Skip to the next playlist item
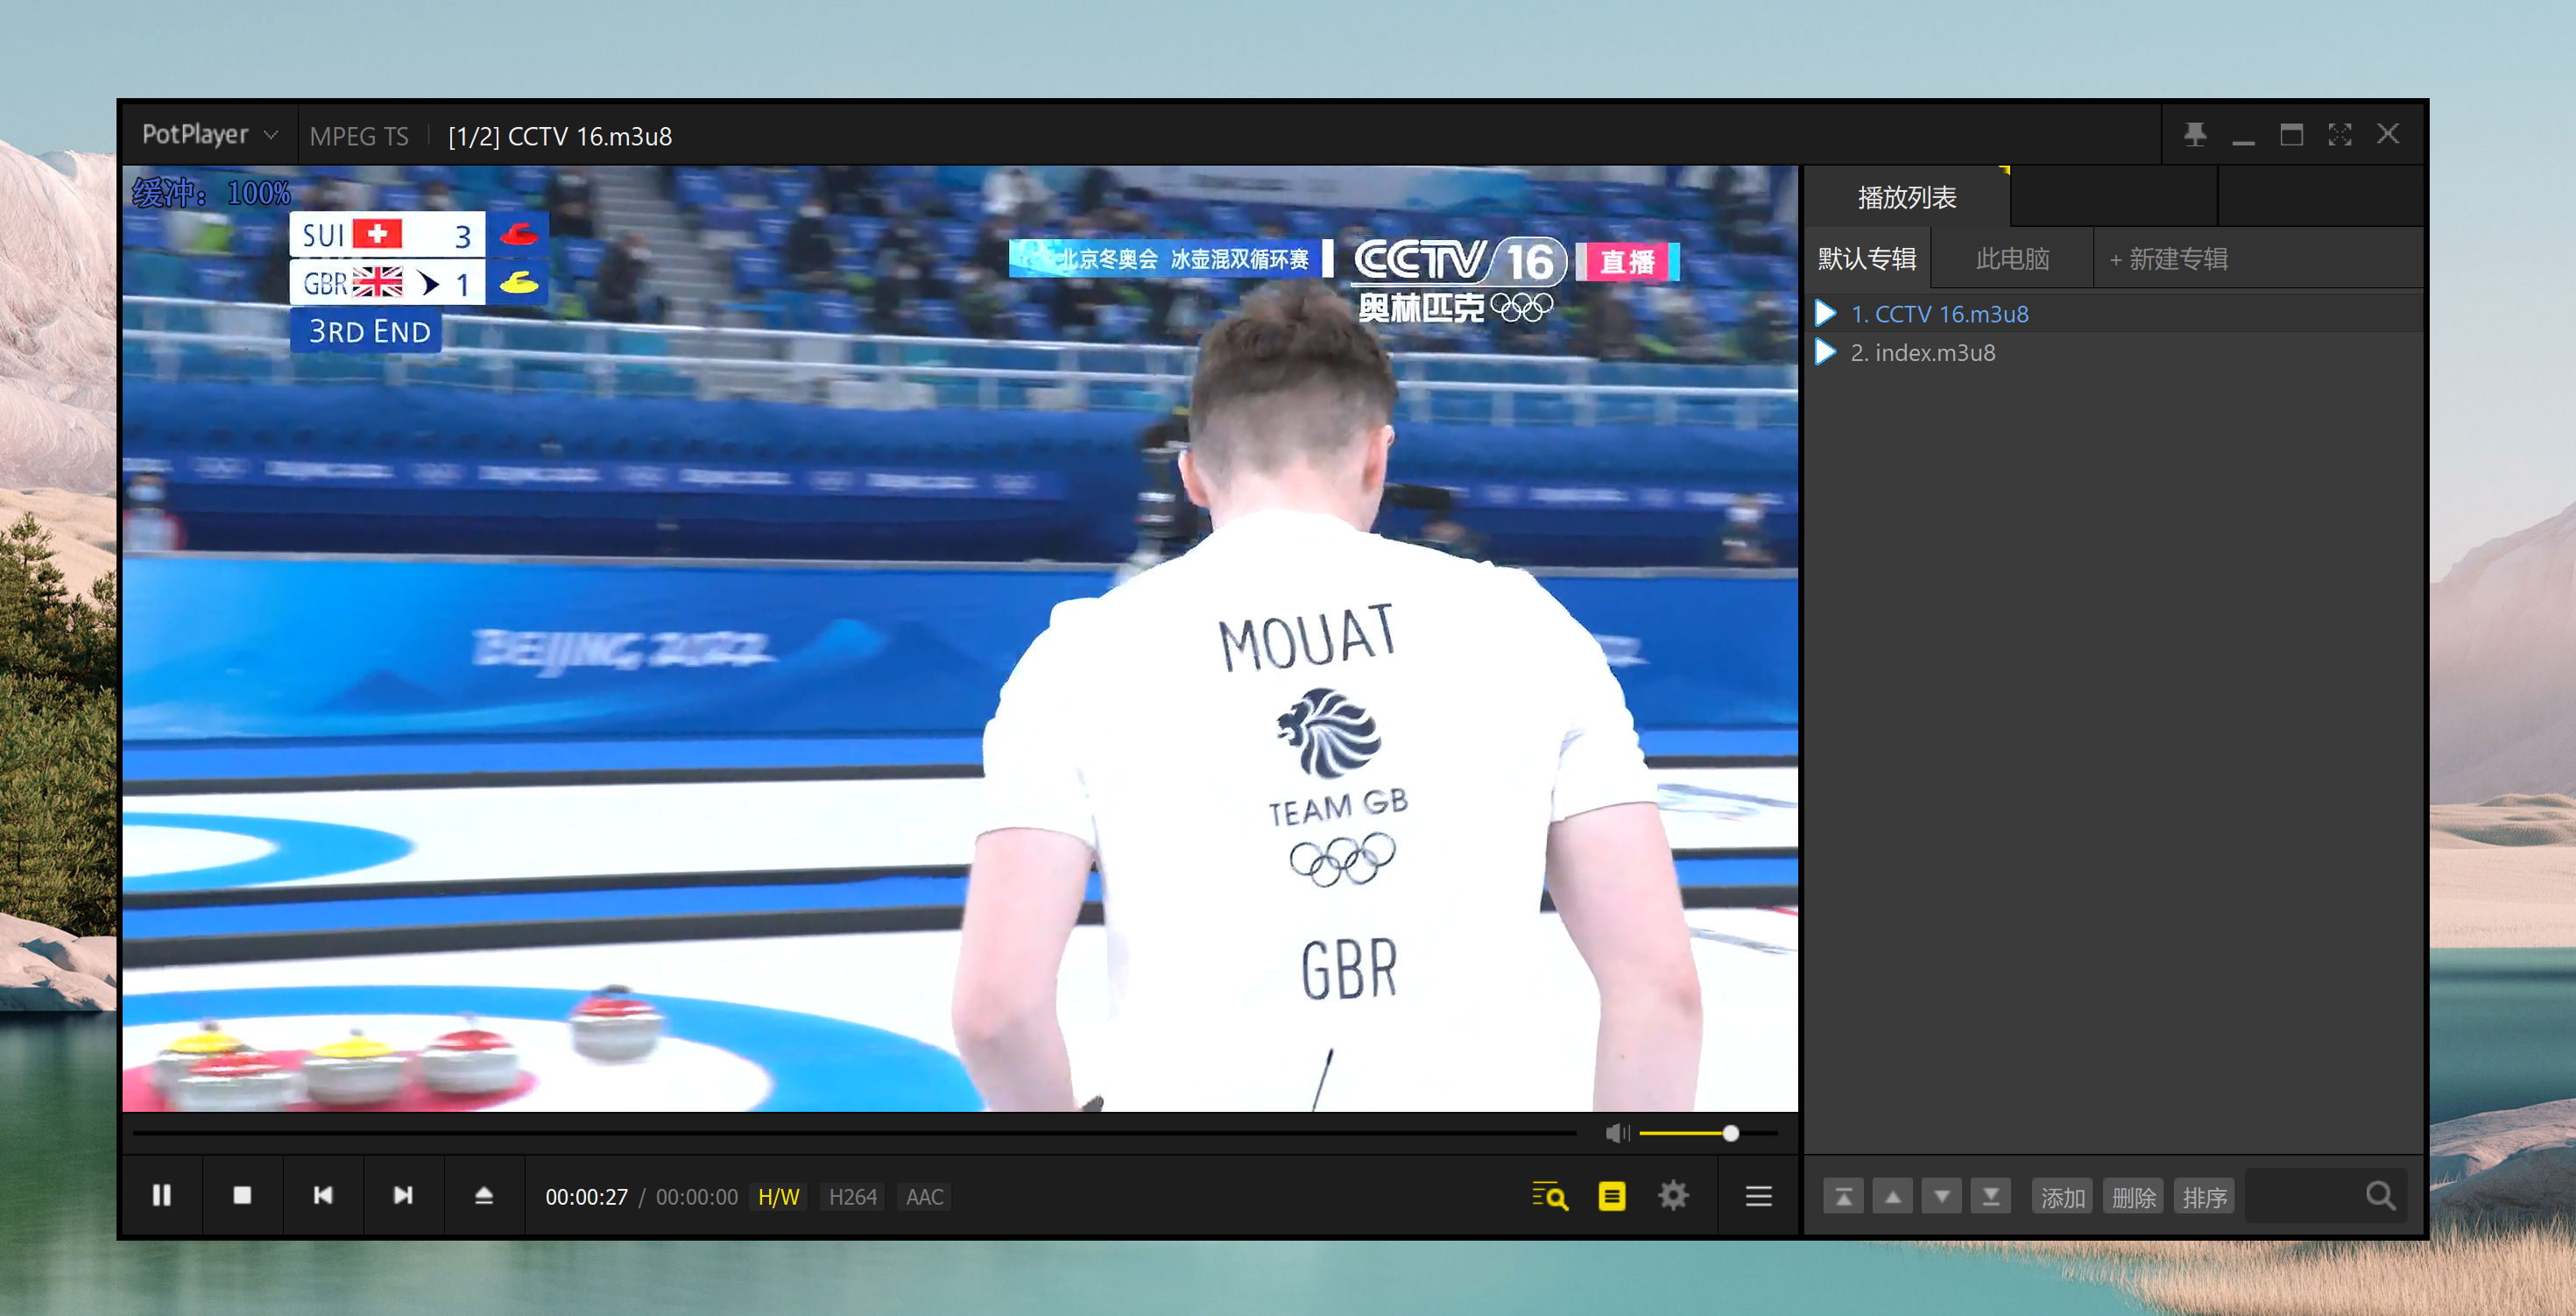 pos(403,1195)
